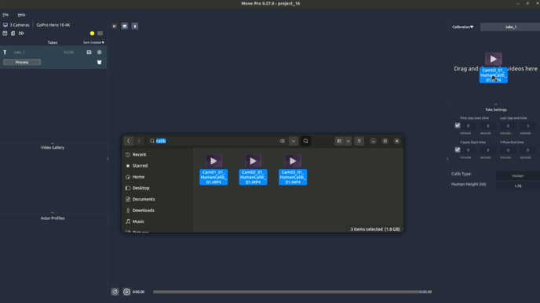Toggle the search button in file browser

coord(306,141)
